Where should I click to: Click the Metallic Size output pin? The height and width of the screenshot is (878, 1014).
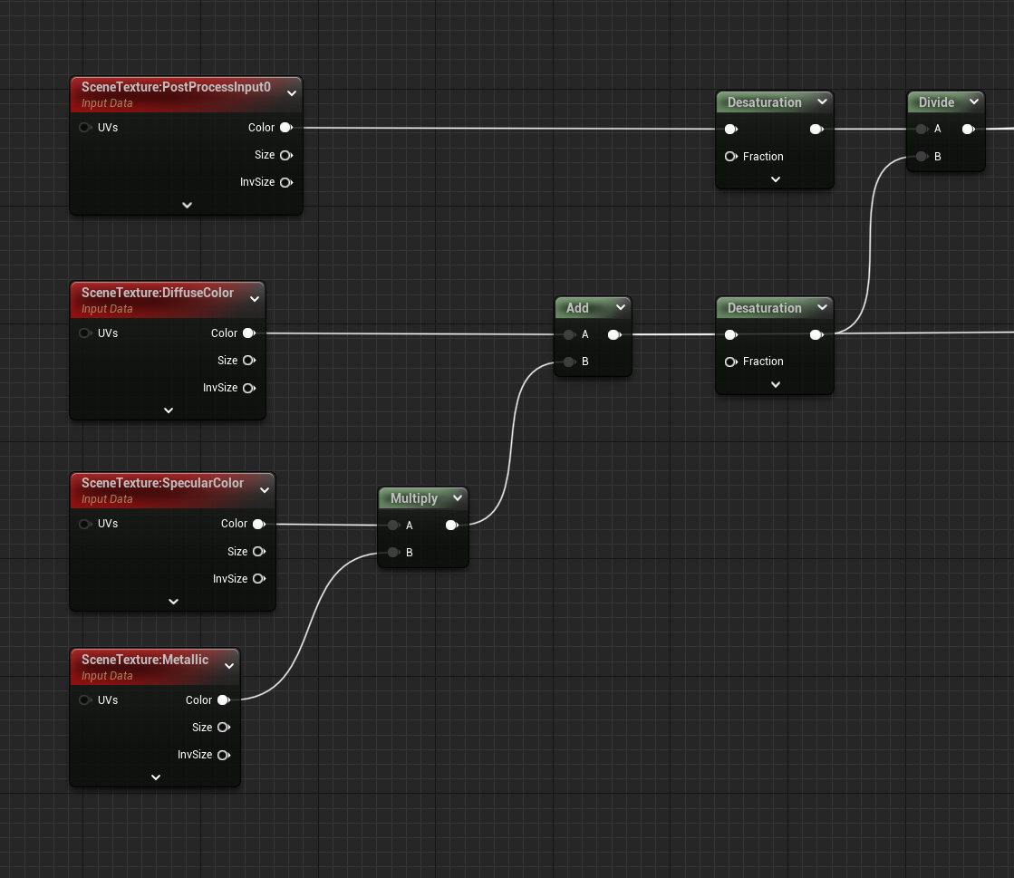(225, 728)
